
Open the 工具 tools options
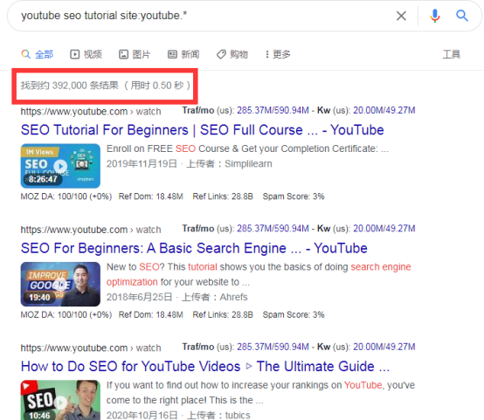coord(452,55)
